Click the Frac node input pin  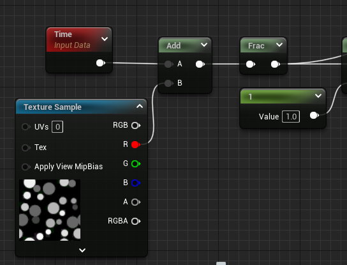(x=251, y=64)
